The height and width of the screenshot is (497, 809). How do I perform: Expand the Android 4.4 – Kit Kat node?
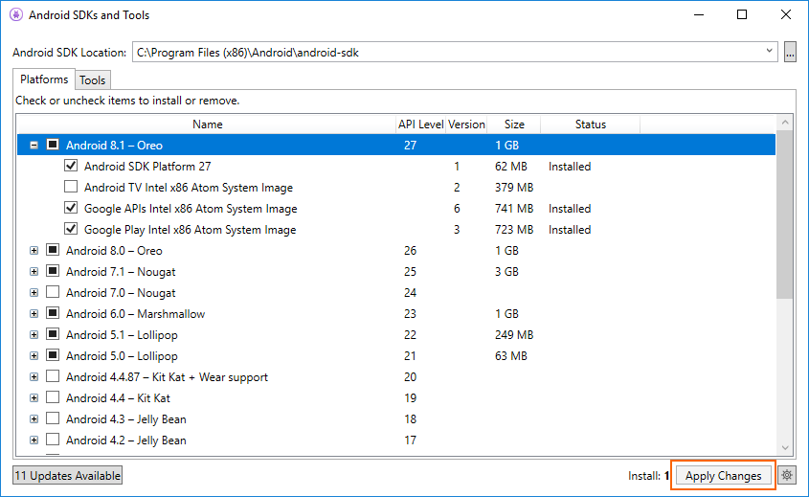34,398
